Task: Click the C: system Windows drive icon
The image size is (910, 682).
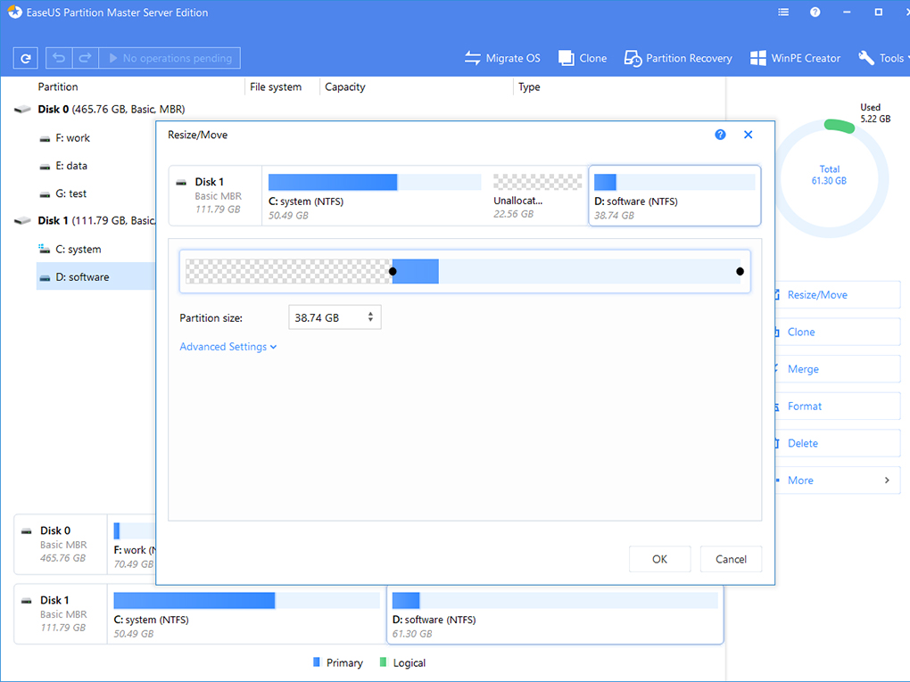Action: (x=44, y=249)
